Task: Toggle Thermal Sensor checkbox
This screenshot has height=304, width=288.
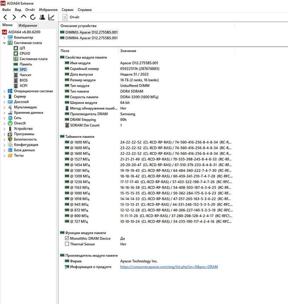Action: (67, 244)
